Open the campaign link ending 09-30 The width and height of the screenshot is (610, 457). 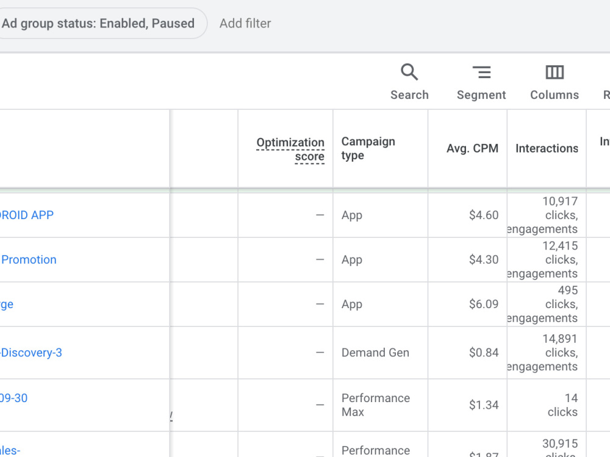click(13, 398)
